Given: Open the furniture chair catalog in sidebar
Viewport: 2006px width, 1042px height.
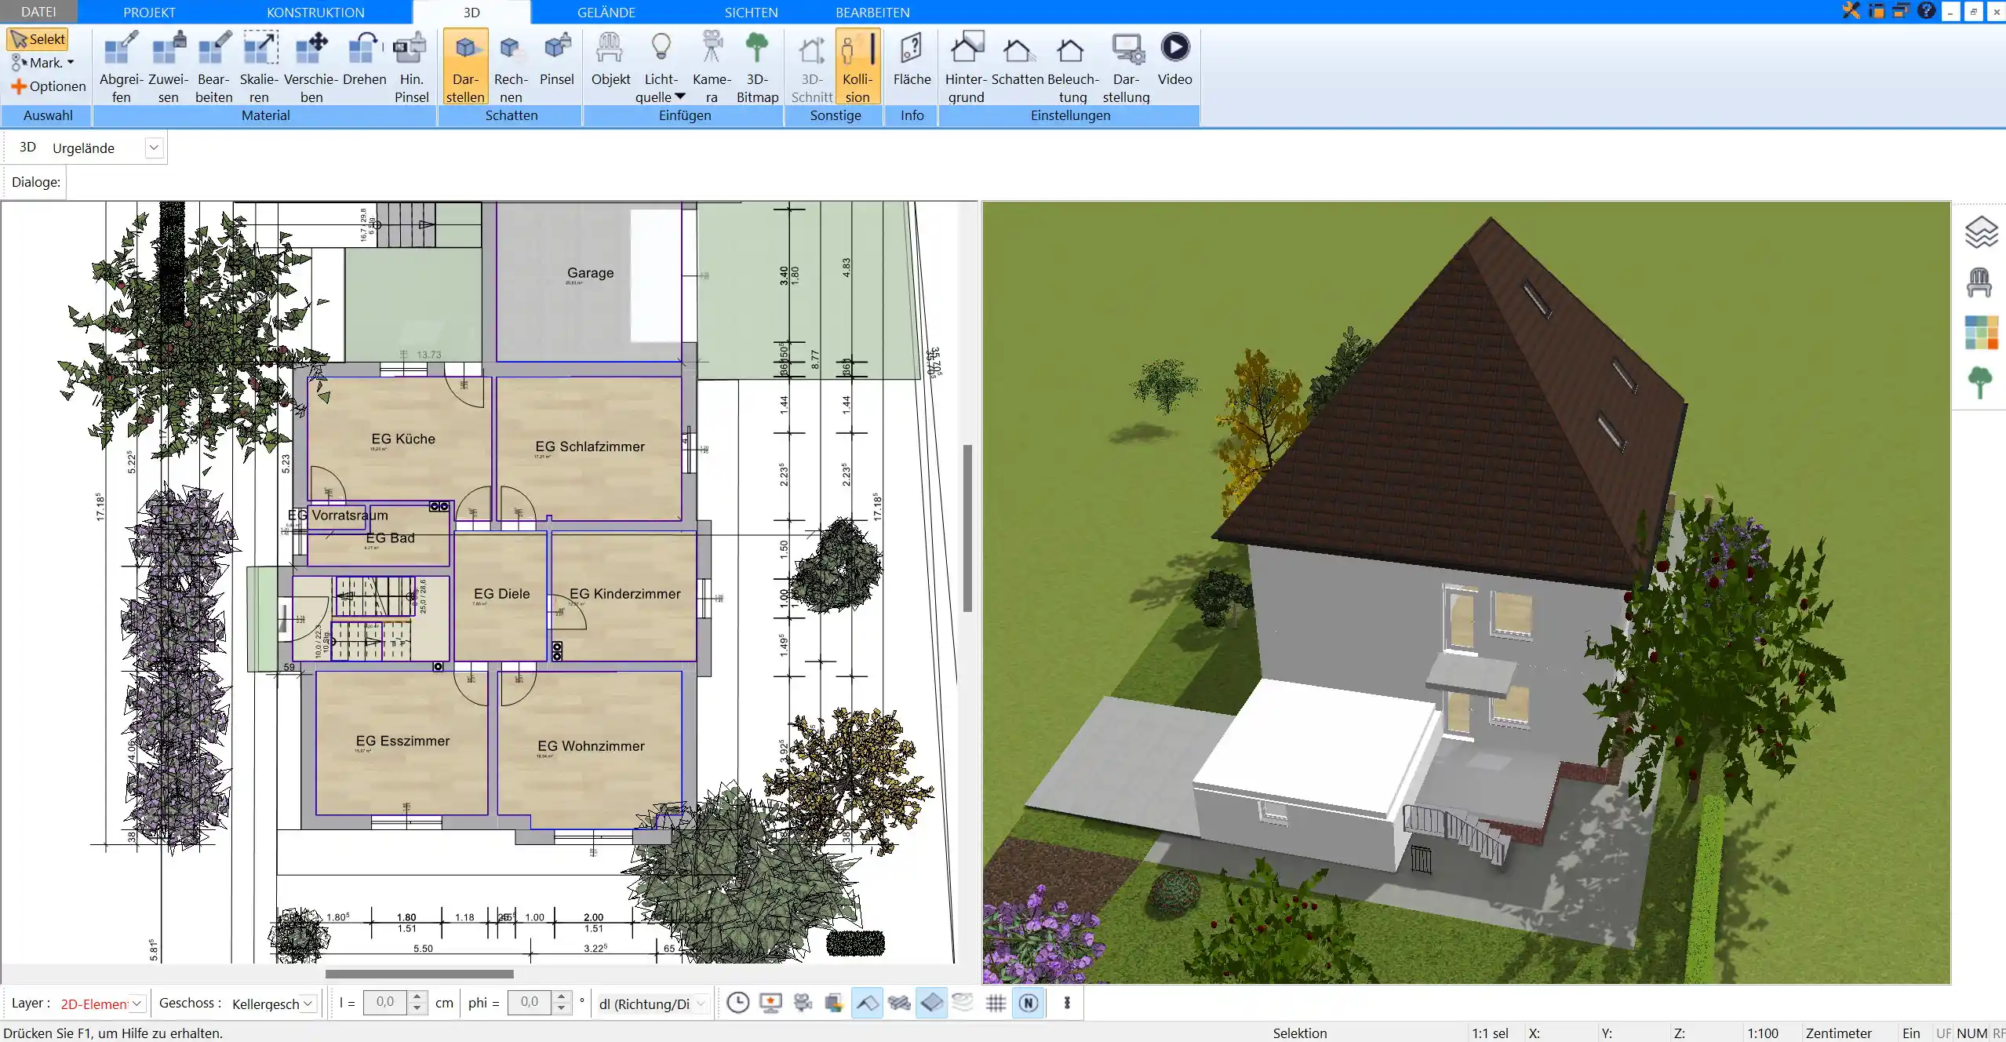Looking at the screenshot, I should (x=1979, y=282).
